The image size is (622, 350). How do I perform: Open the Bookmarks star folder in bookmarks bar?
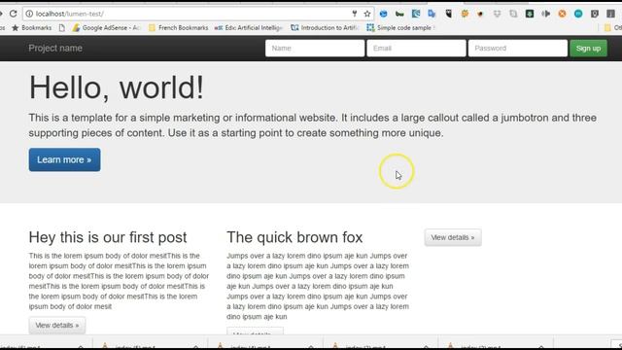(32, 28)
